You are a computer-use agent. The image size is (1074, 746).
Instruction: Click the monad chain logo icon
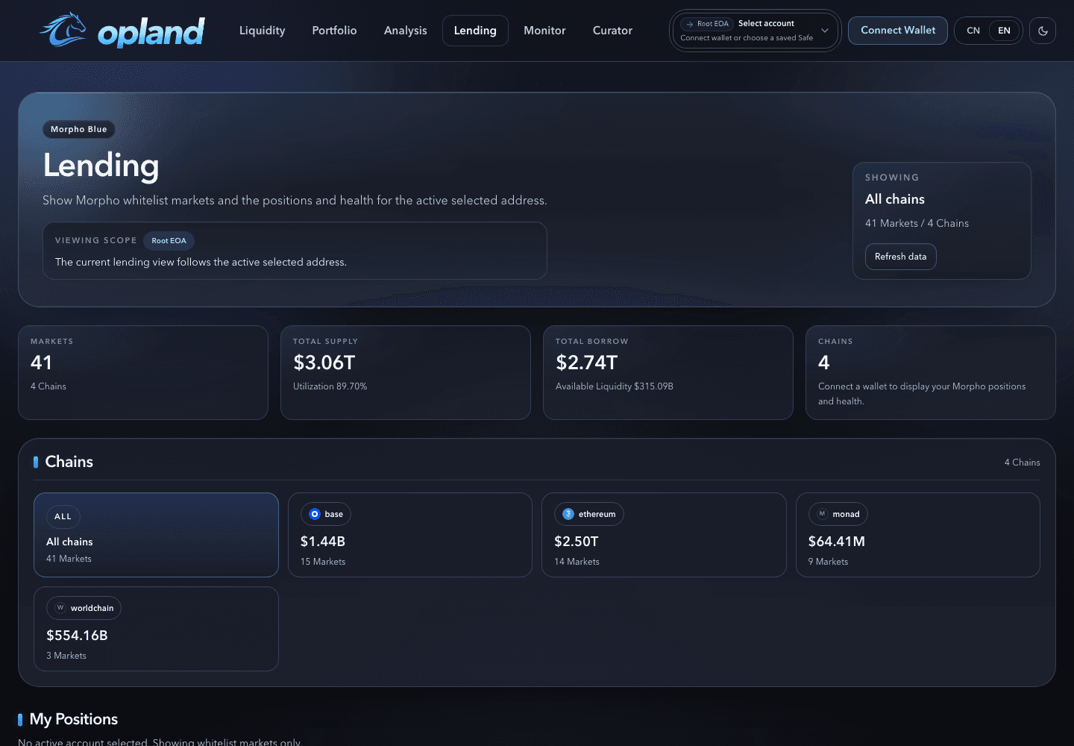823,514
